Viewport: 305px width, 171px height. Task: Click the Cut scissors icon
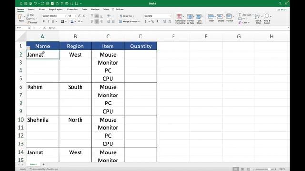coord(28,15)
